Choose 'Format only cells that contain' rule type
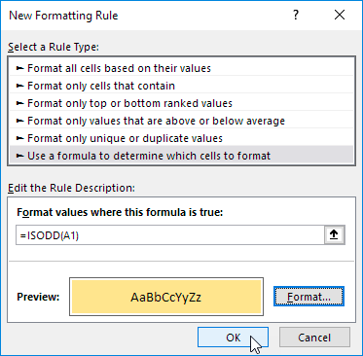Screen dimensions: 363x356 [181, 86]
